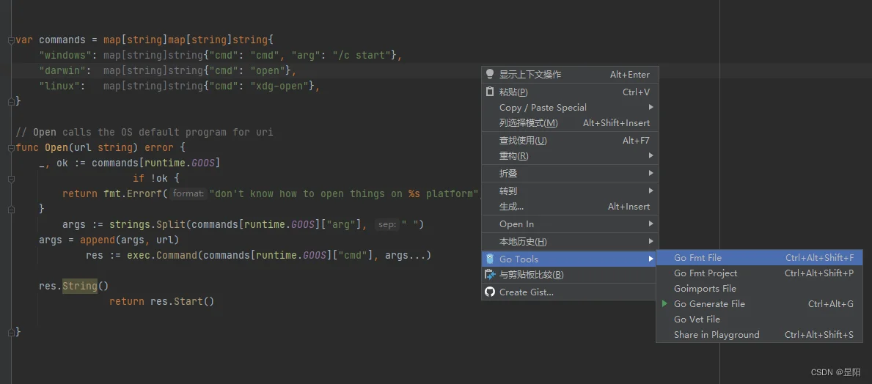Click the lightbulb icon for context actions

pos(490,75)
